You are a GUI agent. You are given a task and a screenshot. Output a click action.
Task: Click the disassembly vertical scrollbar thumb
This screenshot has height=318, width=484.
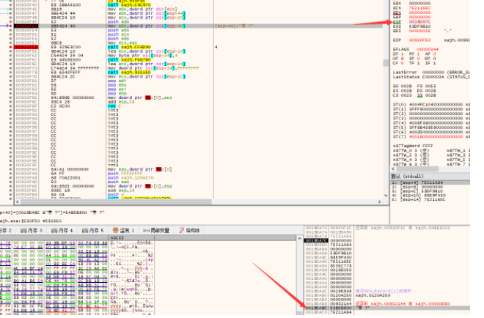click(x=386, y=63)
